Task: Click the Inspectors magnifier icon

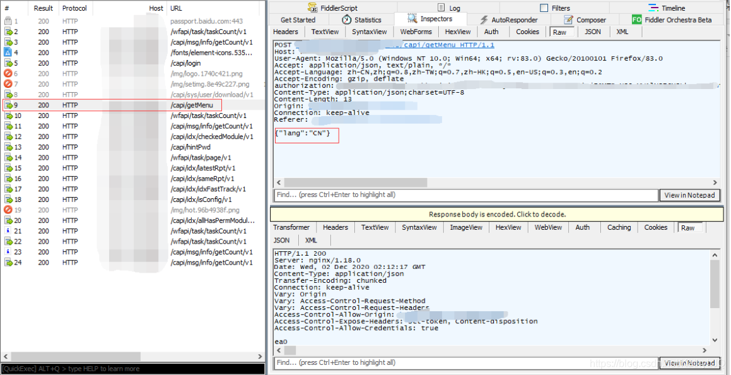Action: click(412, 19)
